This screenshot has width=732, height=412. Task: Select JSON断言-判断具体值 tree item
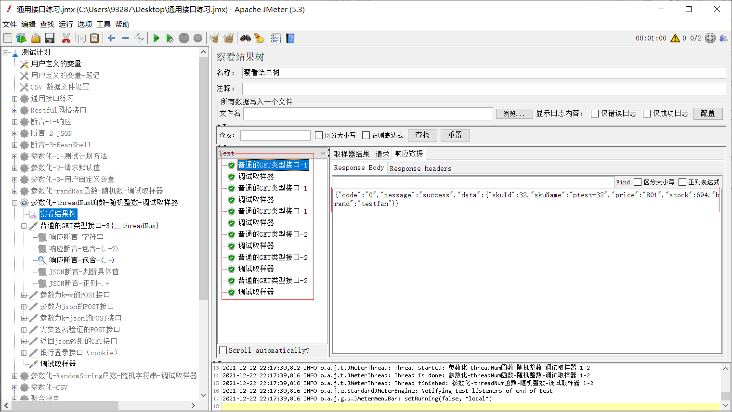(84, 271)
